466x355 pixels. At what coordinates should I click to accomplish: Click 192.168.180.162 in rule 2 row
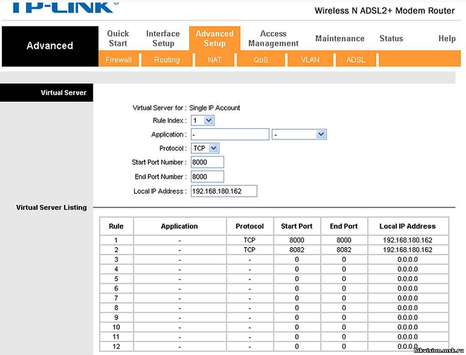coord(408,250)
